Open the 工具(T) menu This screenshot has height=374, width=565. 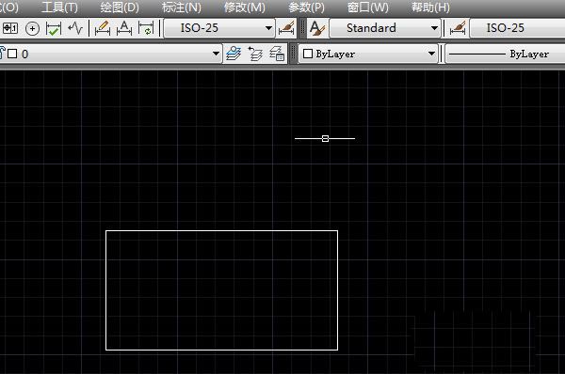coord(59,8)
